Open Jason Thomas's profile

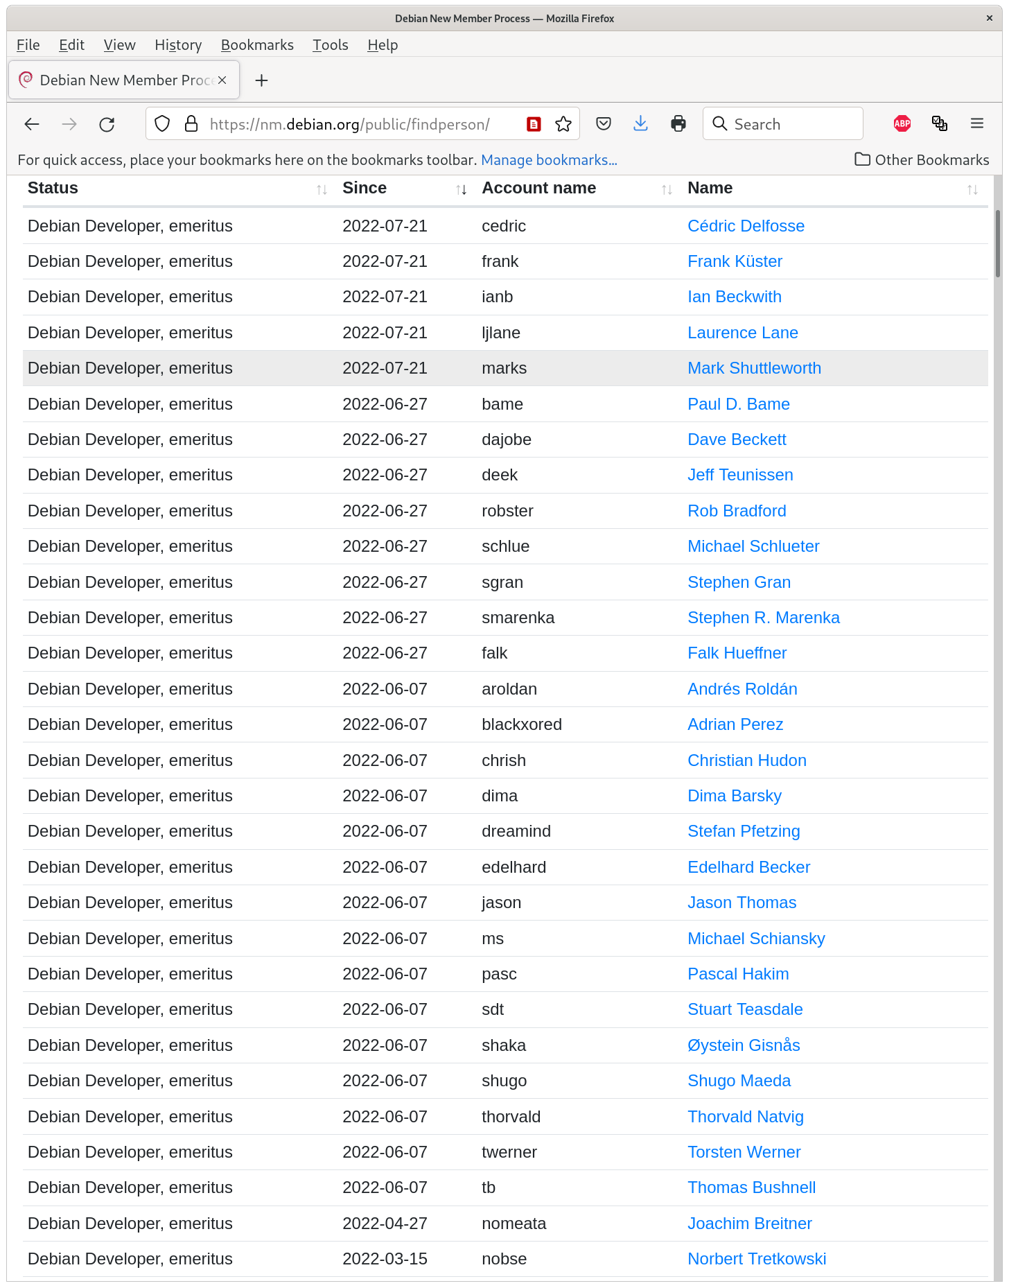pos(742,903)
